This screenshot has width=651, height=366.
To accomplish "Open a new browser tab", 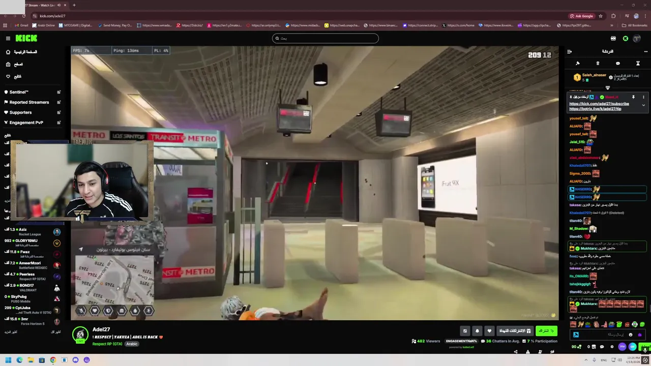I will click(x=74, y=5).
